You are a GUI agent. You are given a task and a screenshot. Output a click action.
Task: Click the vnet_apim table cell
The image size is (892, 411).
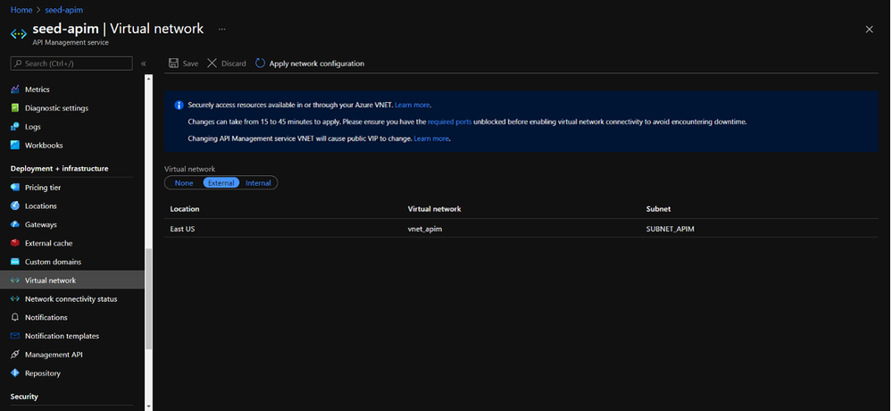tap(425, 229)
